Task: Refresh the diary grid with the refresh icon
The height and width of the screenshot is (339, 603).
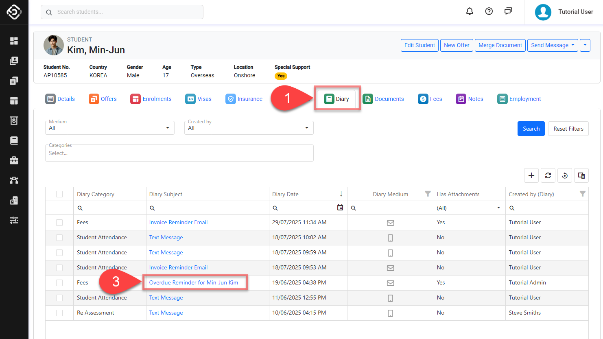Action: (x=548, y=175)
